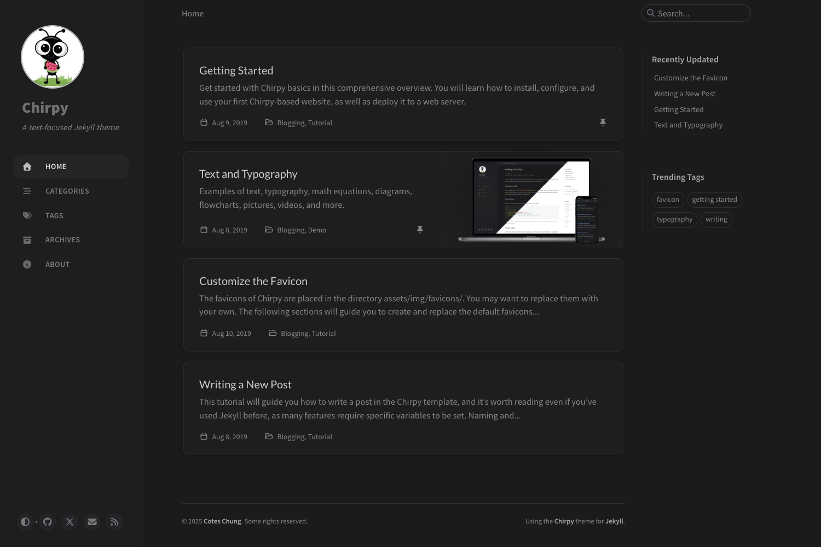Toggle the light/dark mode switch
The height and width of the screenshot is (547, 821).
[25, 522]
